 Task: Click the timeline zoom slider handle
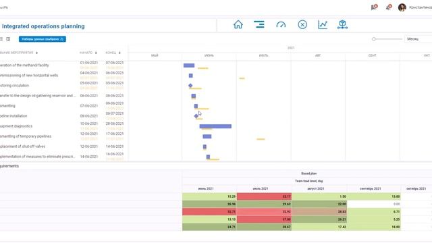point(373,39)
